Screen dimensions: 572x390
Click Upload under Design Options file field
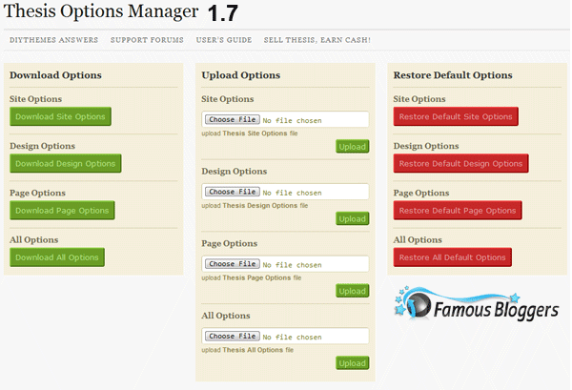352,218
